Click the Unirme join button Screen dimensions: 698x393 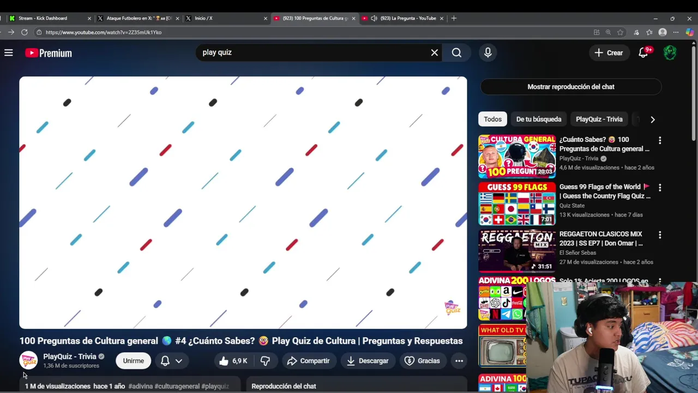click(134, 361)
